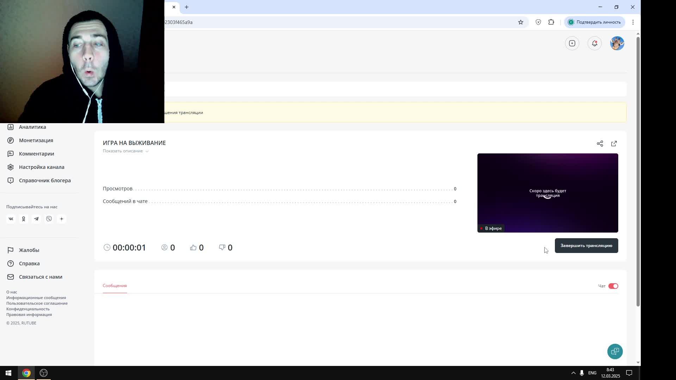The height and width of the screenshot is (380, 676).
Task: Click the add video upload icon
Action: [x=572, y=43]
